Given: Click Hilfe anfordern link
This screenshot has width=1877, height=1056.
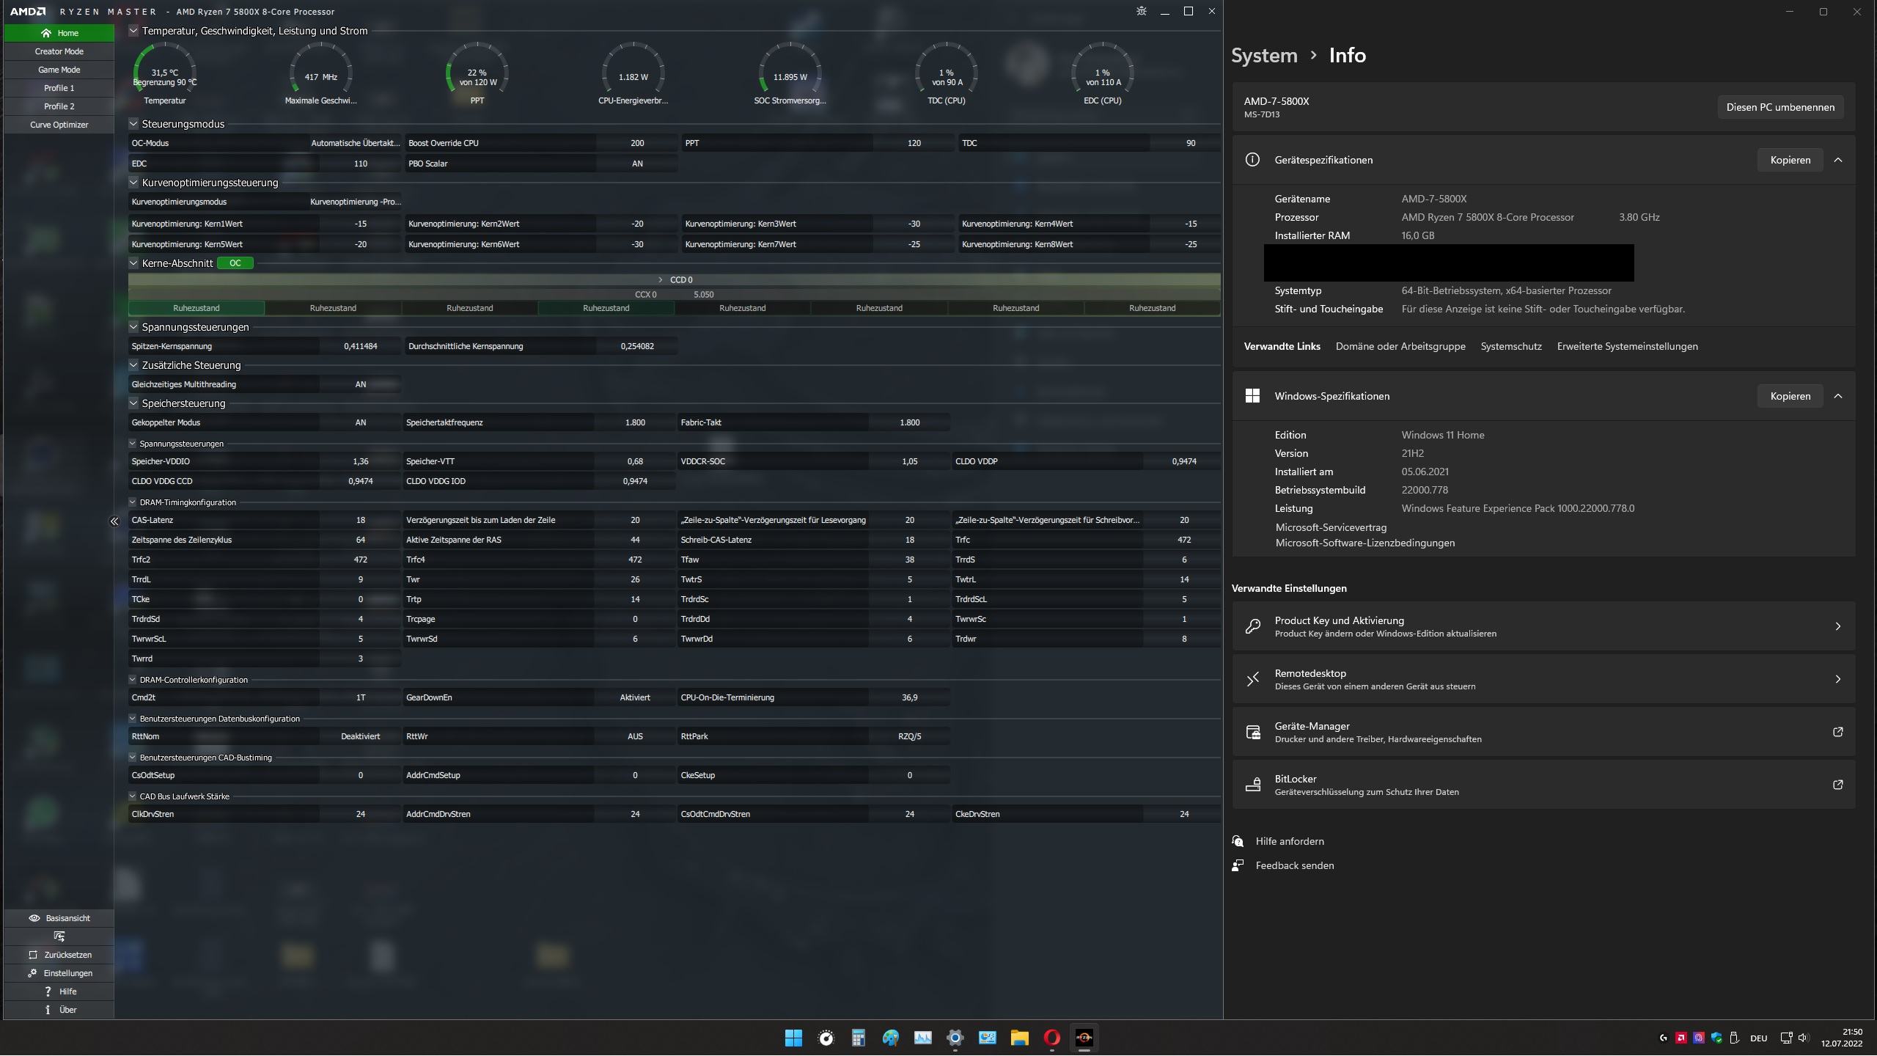Looking at the screenshot, I should [1289, 841].
